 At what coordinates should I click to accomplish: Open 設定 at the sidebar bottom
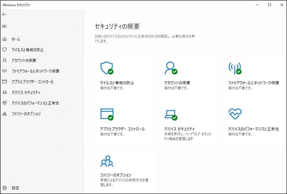coord(15,188)
